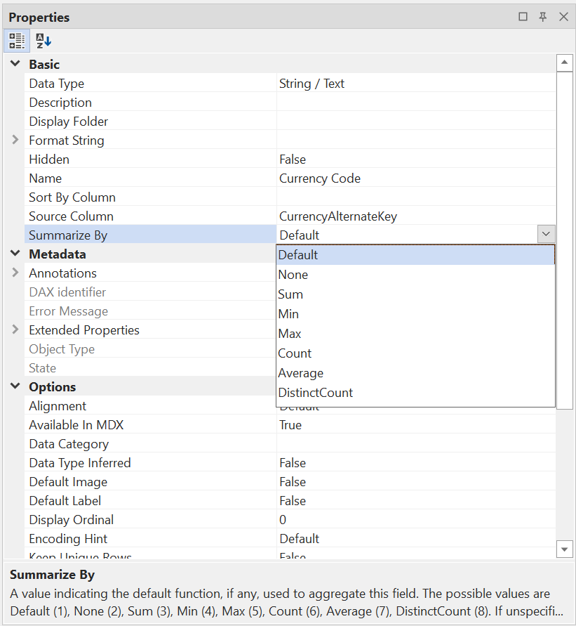Expand the Annotations property
The image size is (576, 626).
15,273
